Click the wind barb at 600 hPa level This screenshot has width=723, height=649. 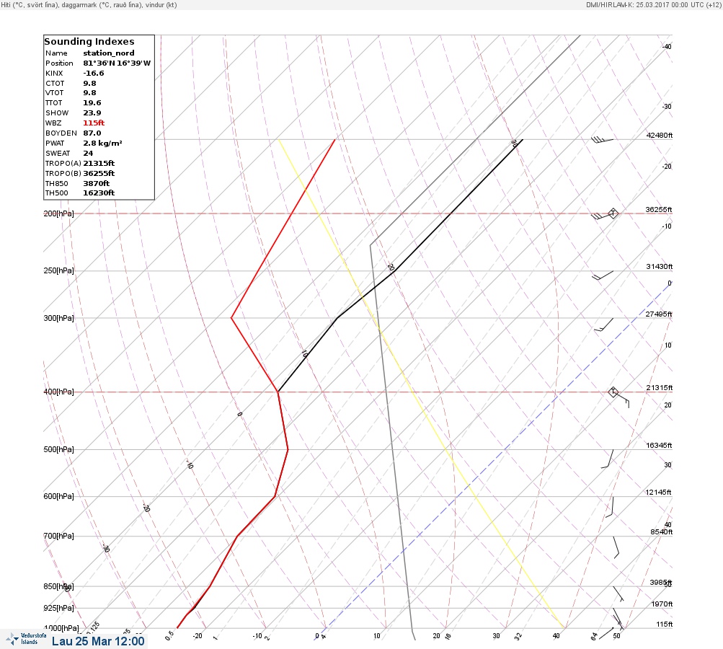click(x=610, y=507)
